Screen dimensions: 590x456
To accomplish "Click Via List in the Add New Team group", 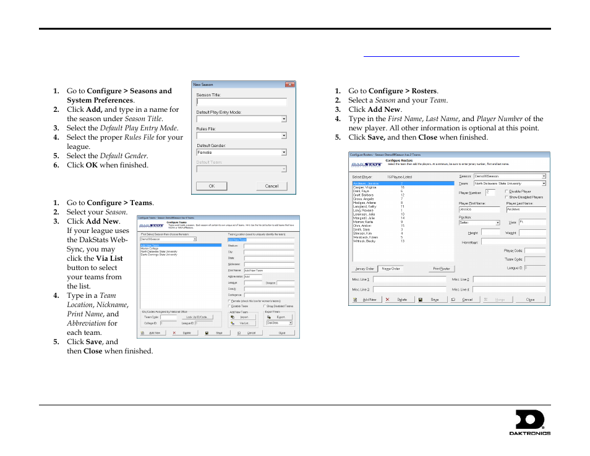I will [243, 323].
